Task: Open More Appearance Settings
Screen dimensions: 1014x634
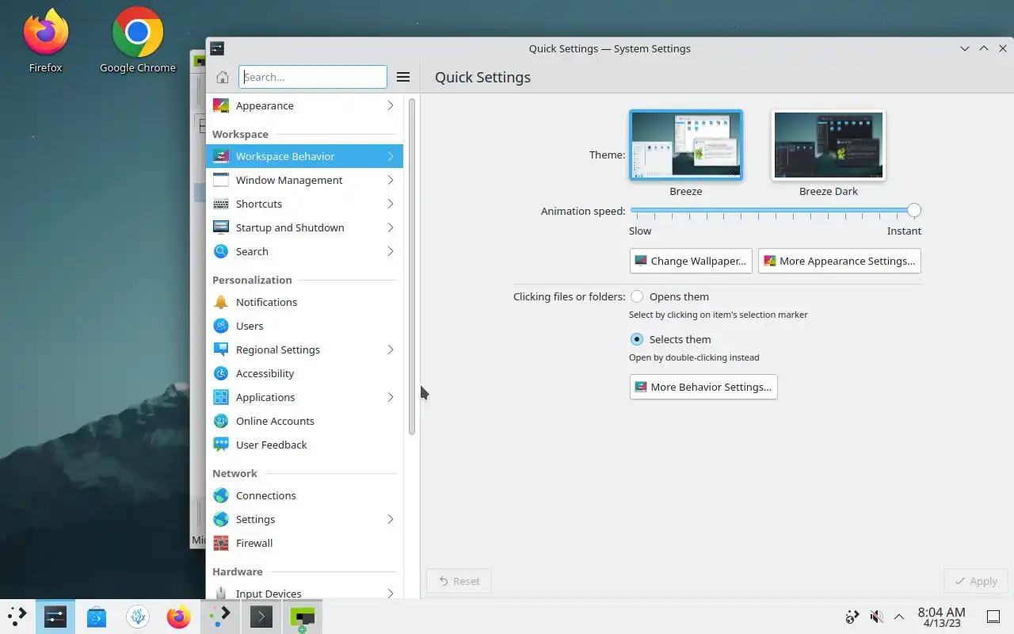Action: click(x=840, y=261)
